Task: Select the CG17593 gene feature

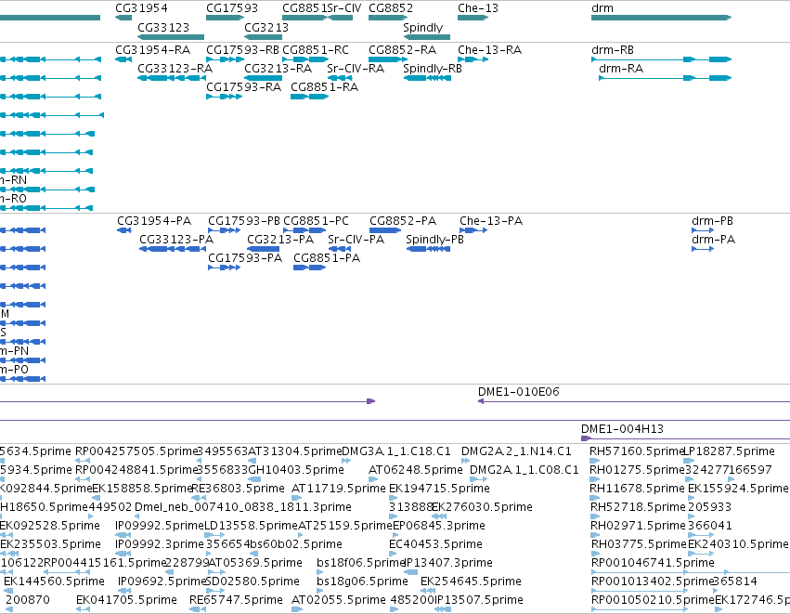Action: (x=226, y=18)
